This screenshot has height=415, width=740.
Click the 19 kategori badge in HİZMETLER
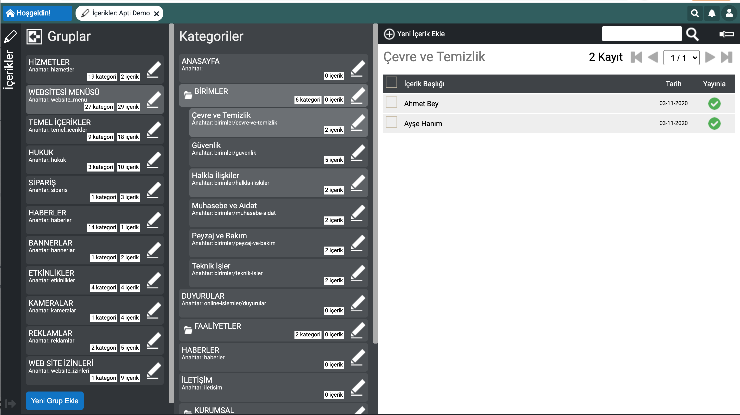click(x=102, y=77)
